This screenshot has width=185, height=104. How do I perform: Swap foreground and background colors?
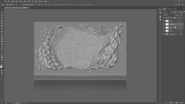(3, 65)
